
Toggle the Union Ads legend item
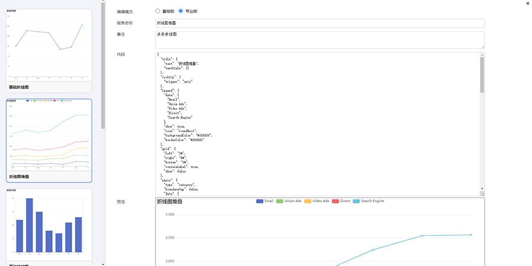coord(288,201)
